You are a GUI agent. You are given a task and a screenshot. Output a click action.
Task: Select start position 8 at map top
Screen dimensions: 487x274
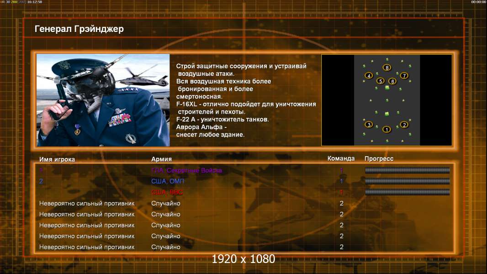(x=387, y=68)
